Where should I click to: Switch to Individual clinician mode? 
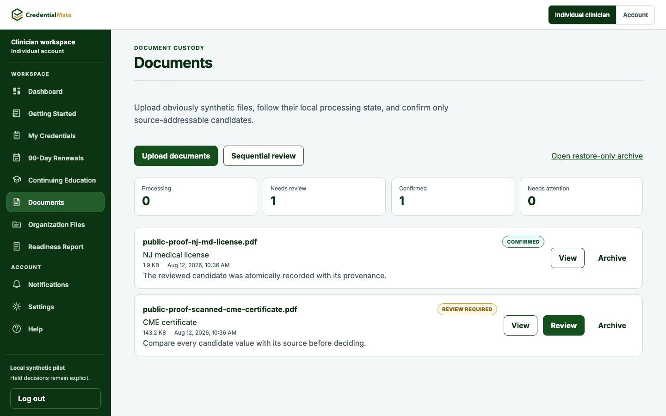(582, 15)
